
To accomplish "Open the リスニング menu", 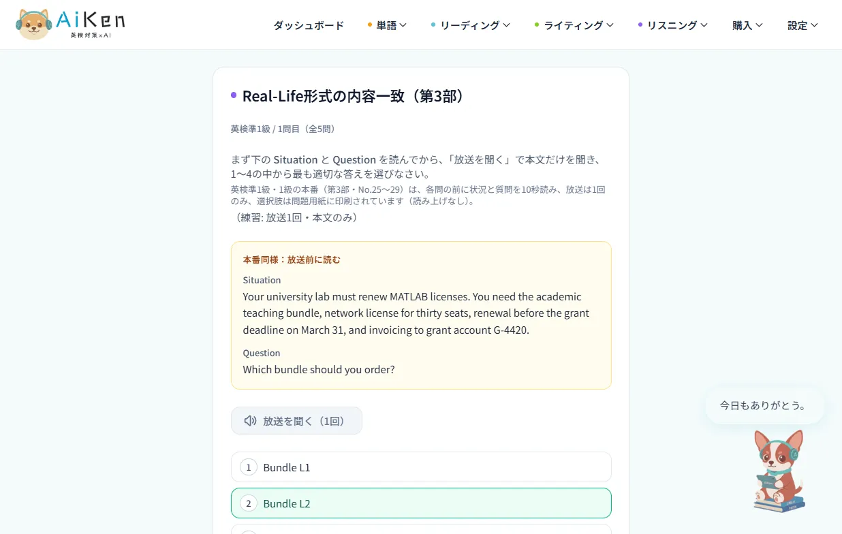I will [672, 25].
